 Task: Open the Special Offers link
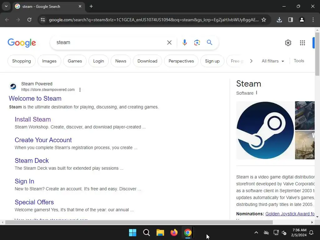point(34,202)
